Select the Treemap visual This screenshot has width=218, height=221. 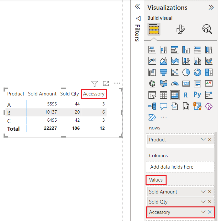[209, 72]
